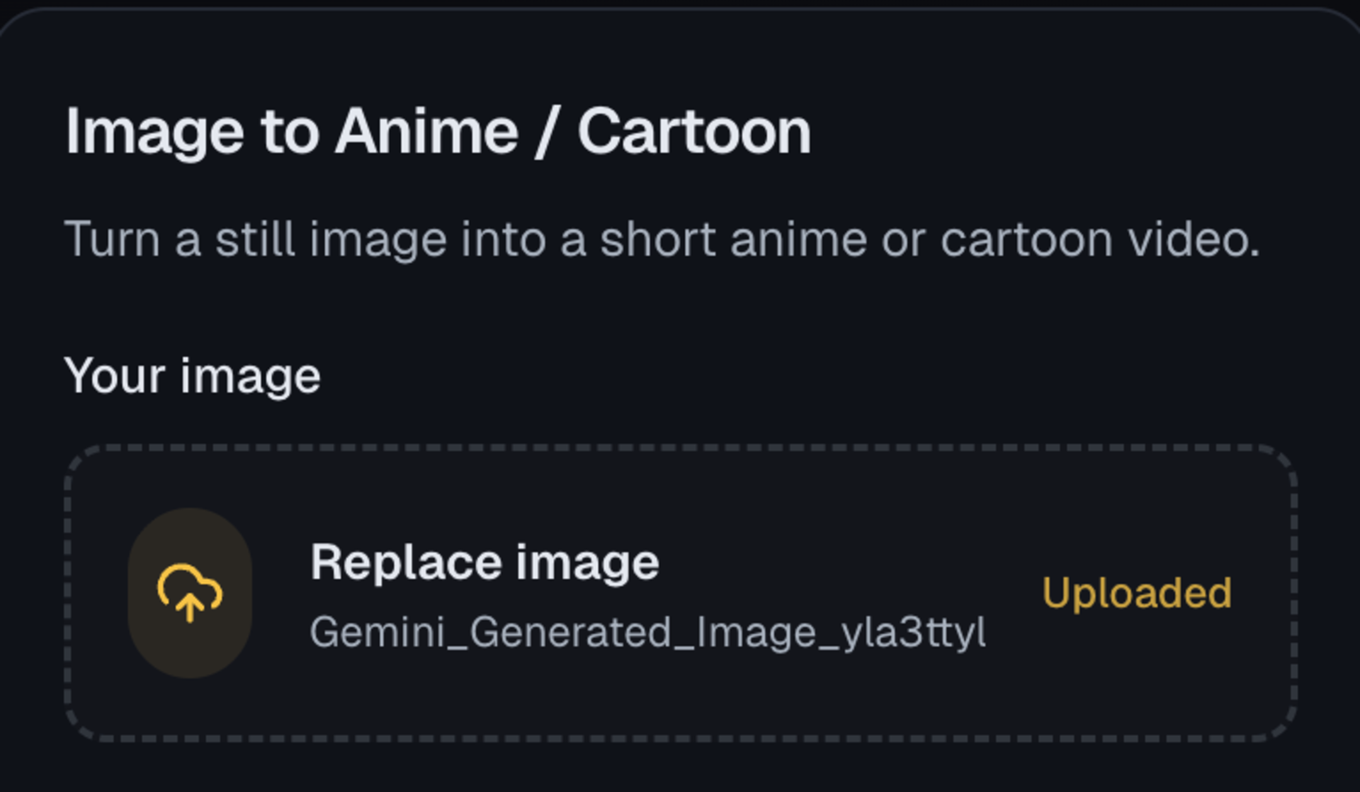
Task: Click the dashed top border of the upload box
Action: [680, 448]
